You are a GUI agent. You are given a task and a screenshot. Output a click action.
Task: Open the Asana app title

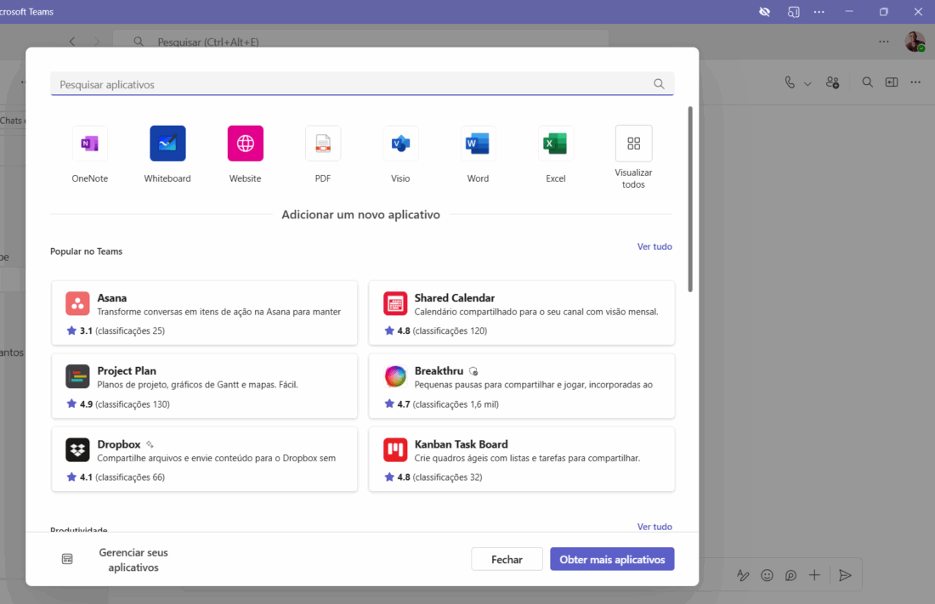[112, 297]
